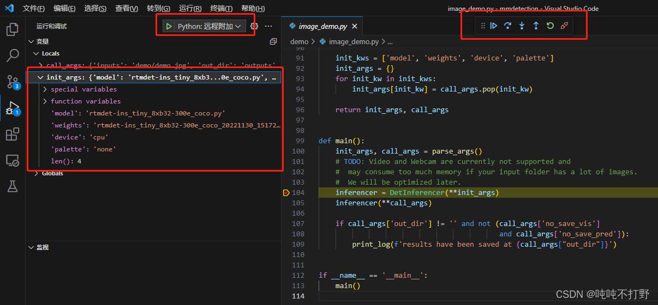This screenshot has height=305, width=658.
Task: Open the 转到(G) menu
Action: (158, 9)
